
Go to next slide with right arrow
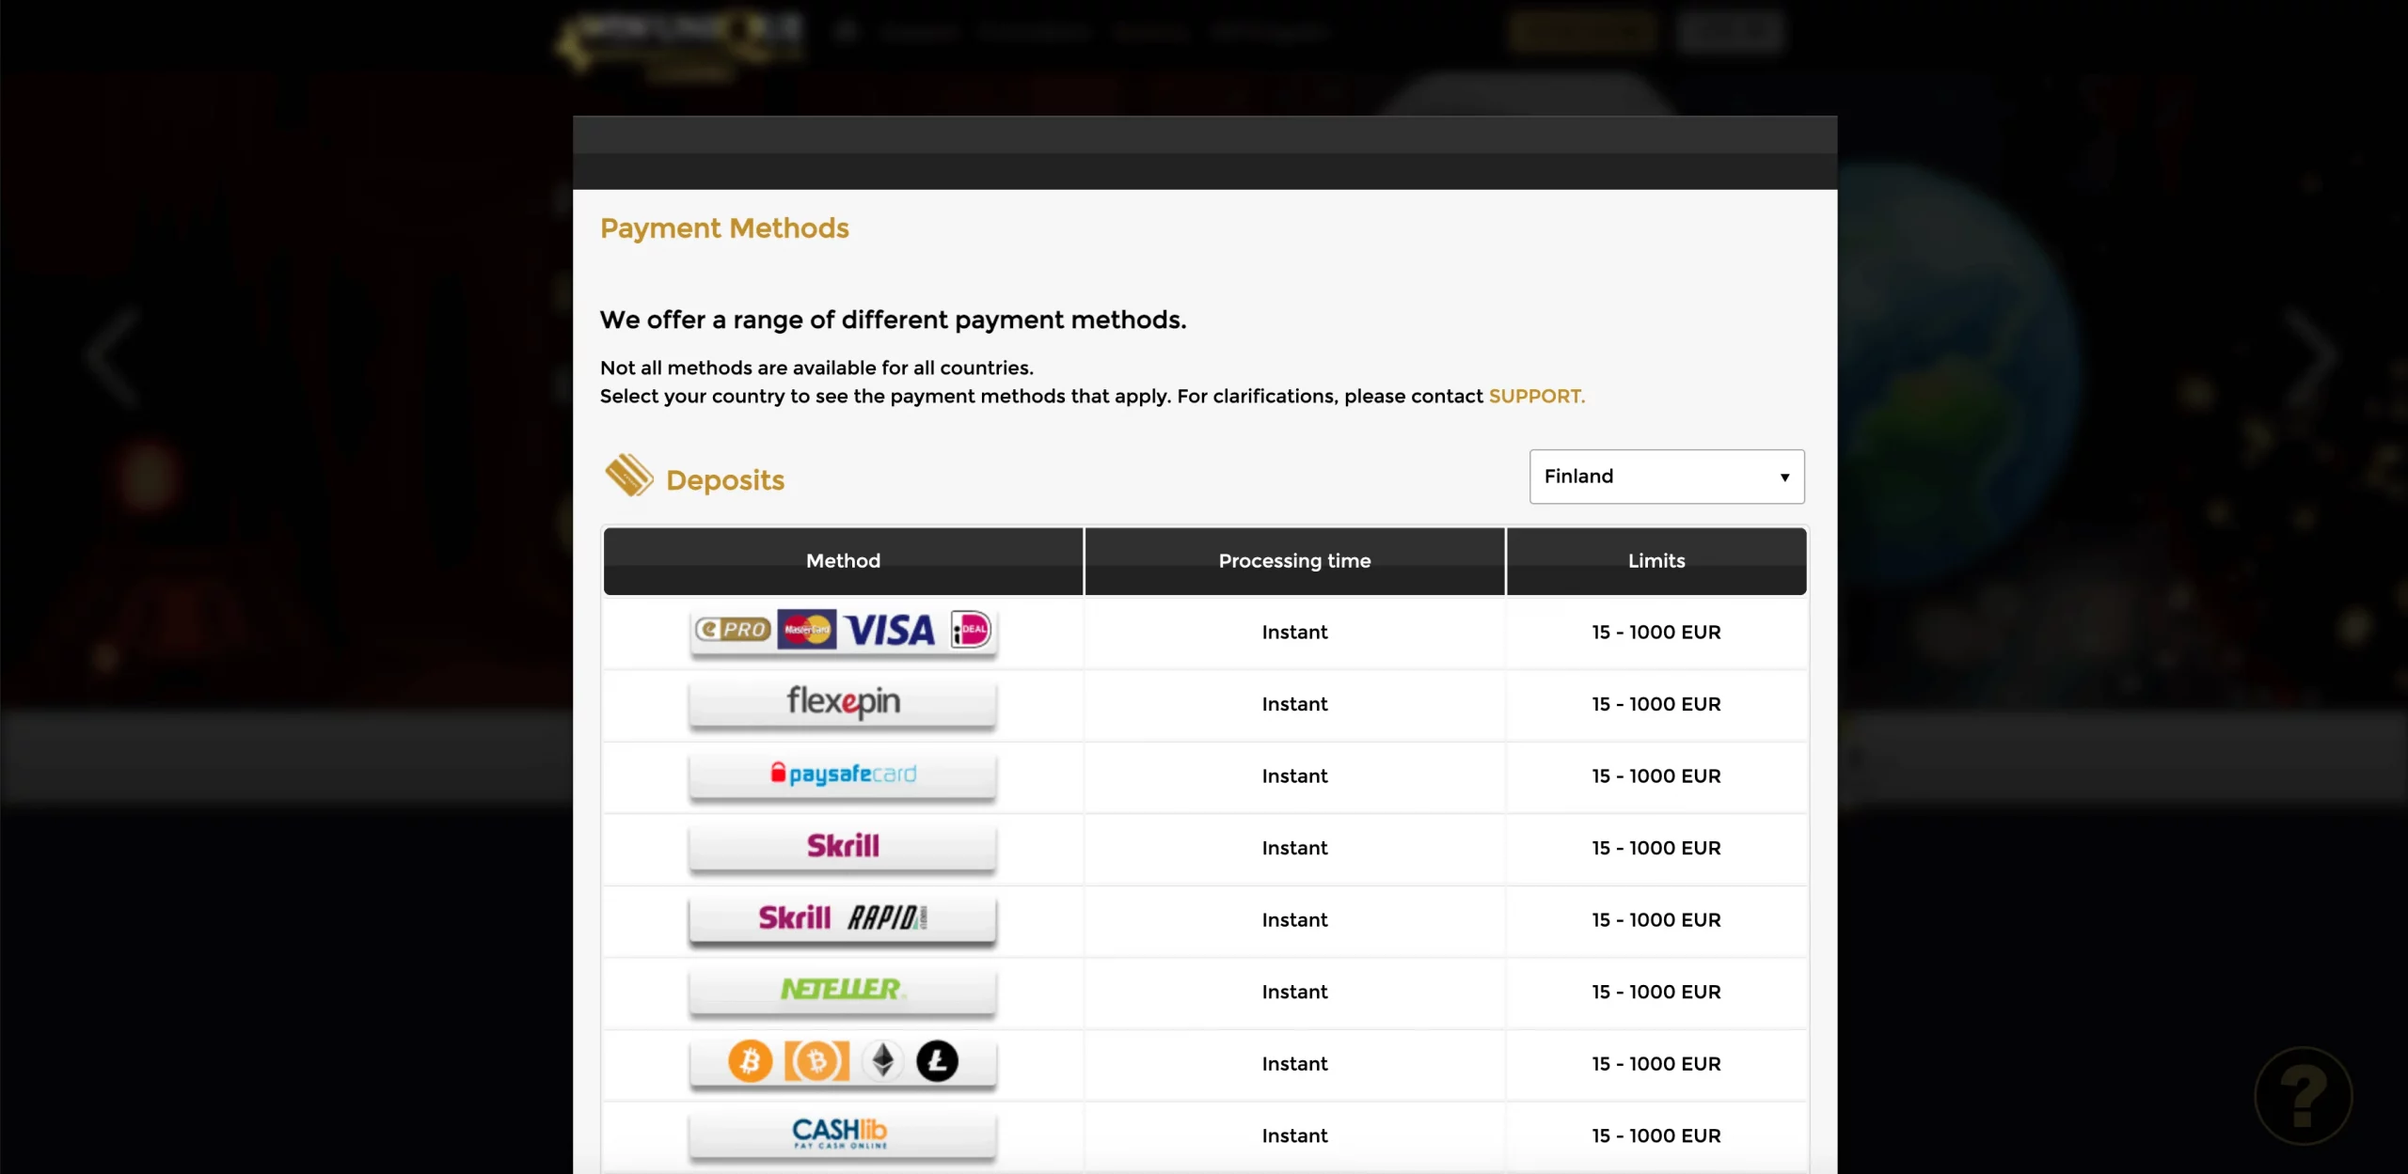coord(2312,358)
